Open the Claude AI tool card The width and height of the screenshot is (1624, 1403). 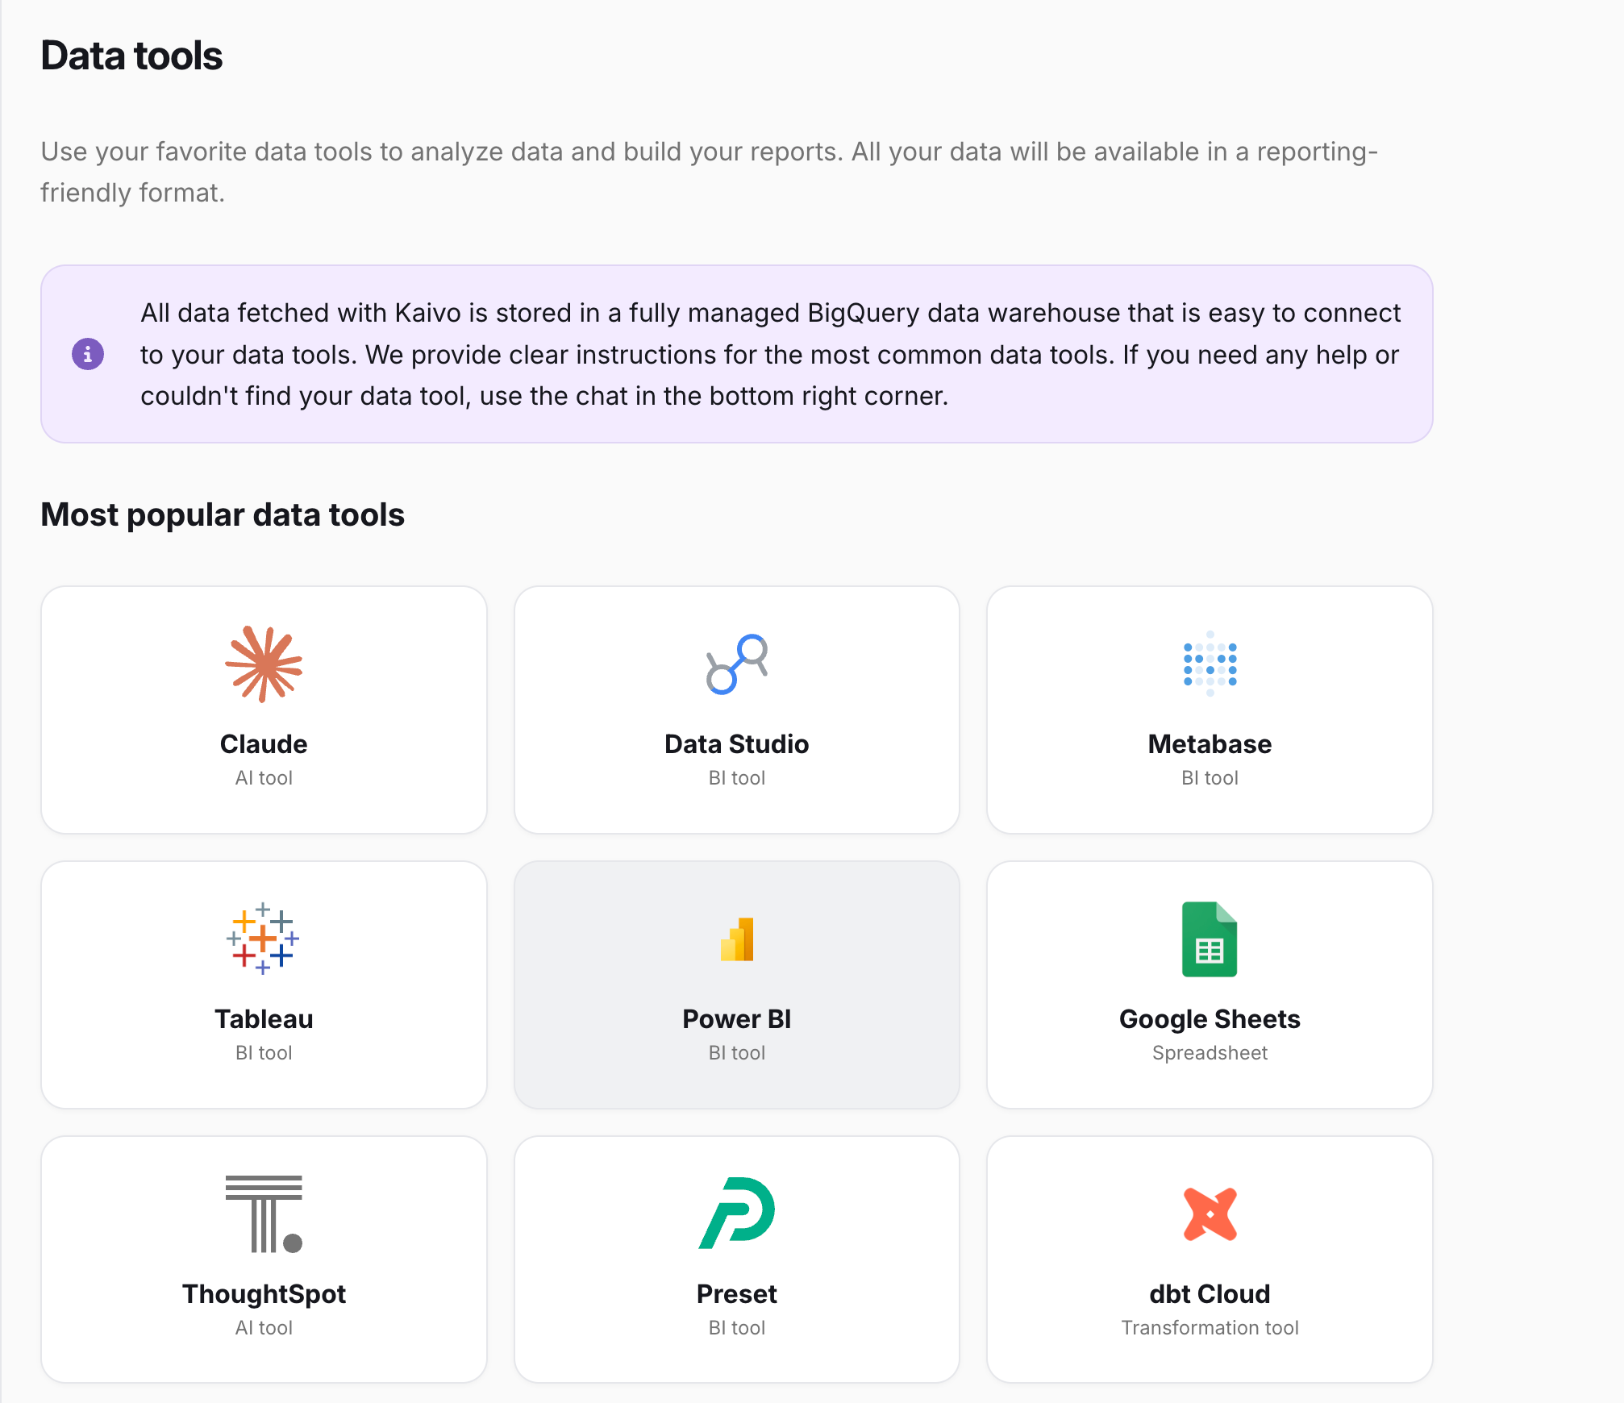pos(264,710)
